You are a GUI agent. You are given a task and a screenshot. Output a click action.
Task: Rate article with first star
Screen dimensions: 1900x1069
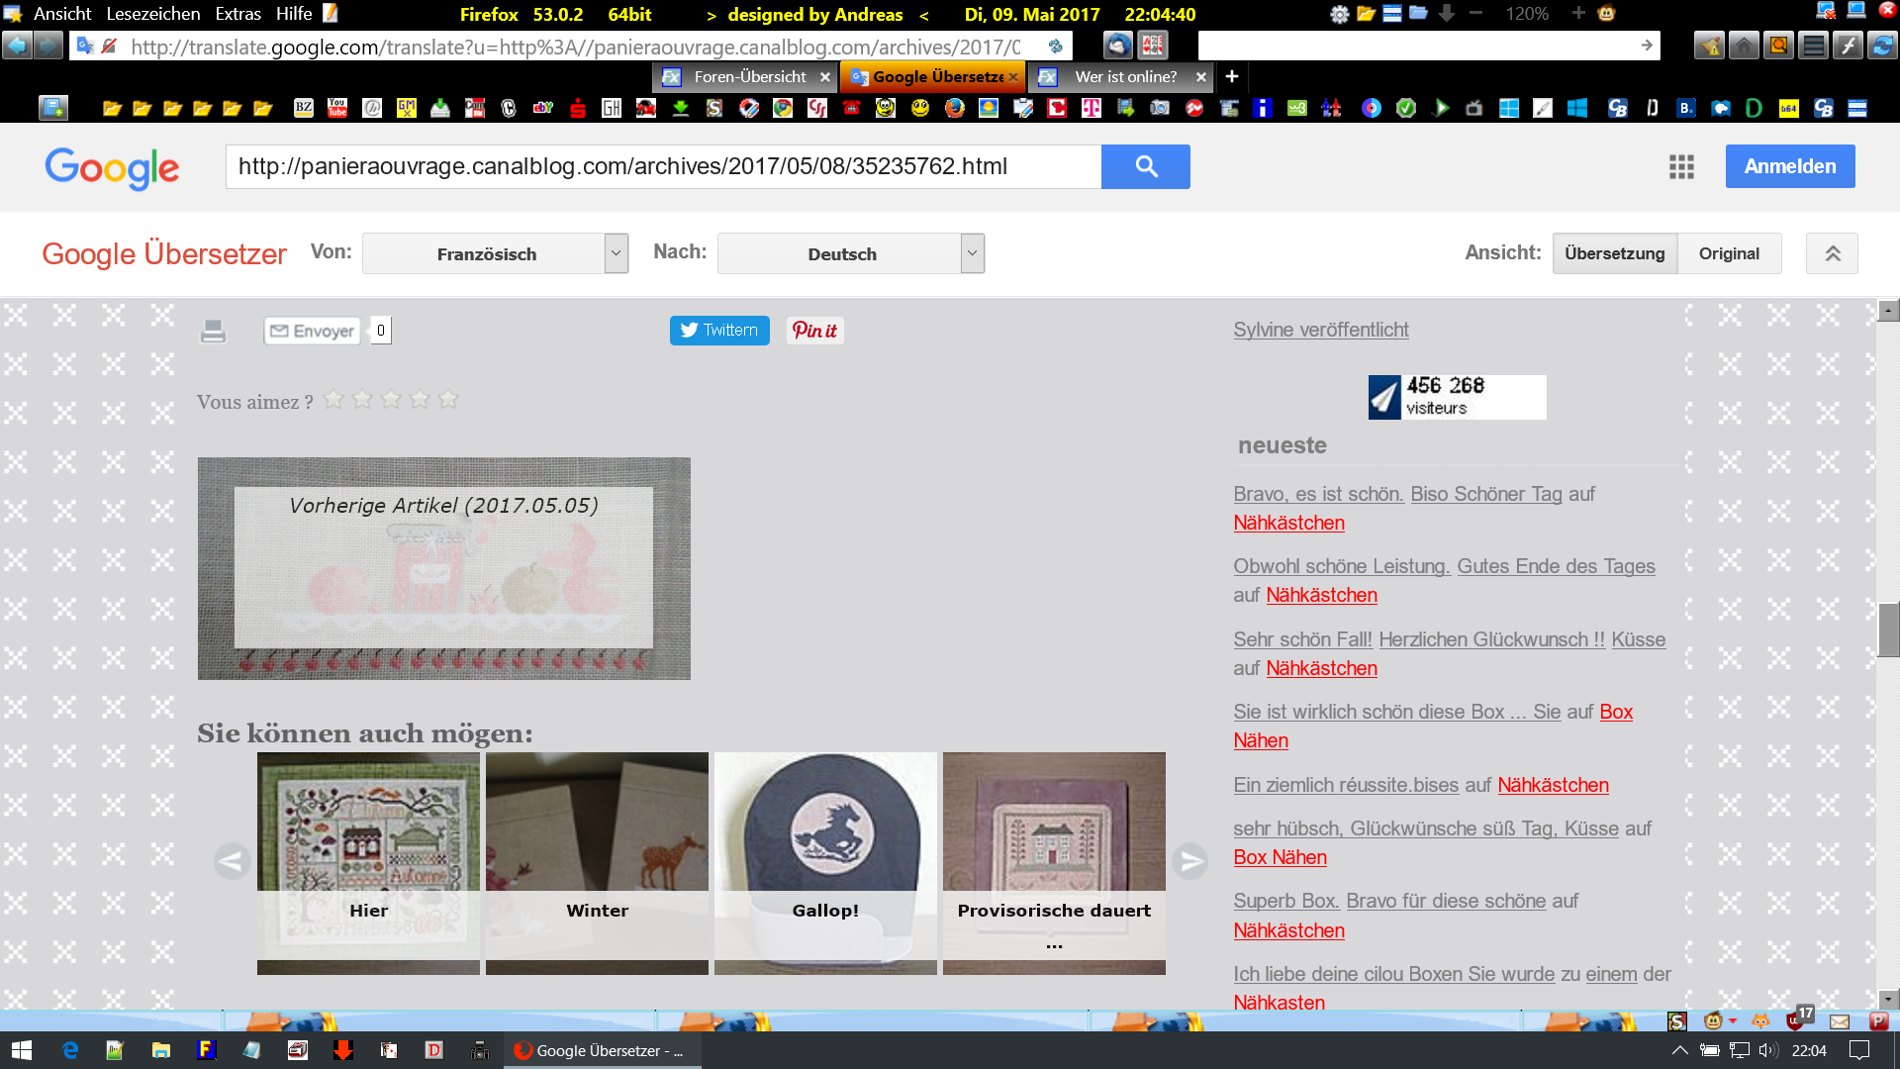334,400
